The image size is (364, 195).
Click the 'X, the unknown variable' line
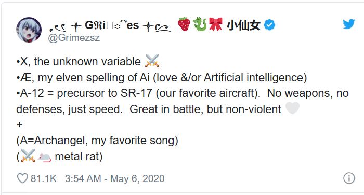pos(79,62)
